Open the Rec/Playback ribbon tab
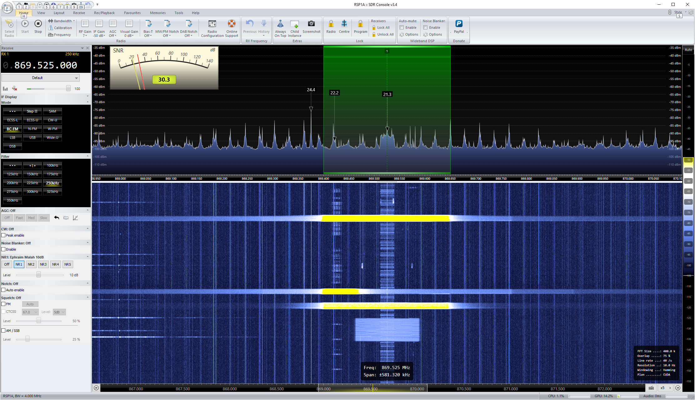Screen dimensions: 695x400 pos(104,13)
